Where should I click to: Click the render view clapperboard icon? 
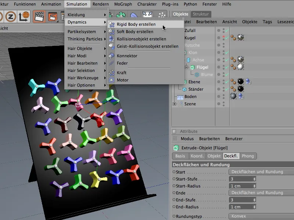tap(39, 16)
